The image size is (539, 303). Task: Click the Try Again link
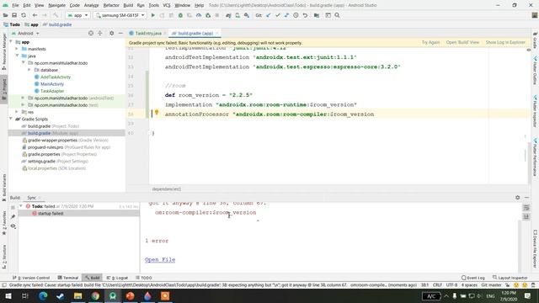pos(430,42)
